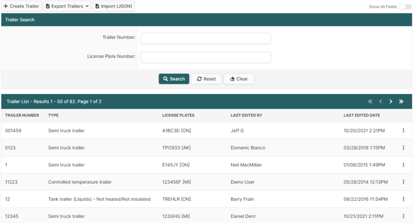
Task: Jump to the last results page
Action: [x=401, y=101]
